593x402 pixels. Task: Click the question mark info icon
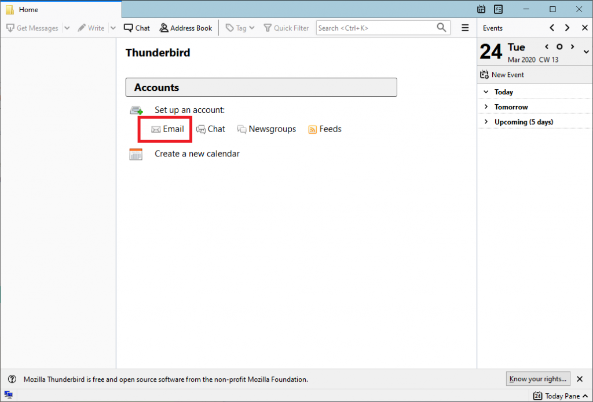coord(12,379)
